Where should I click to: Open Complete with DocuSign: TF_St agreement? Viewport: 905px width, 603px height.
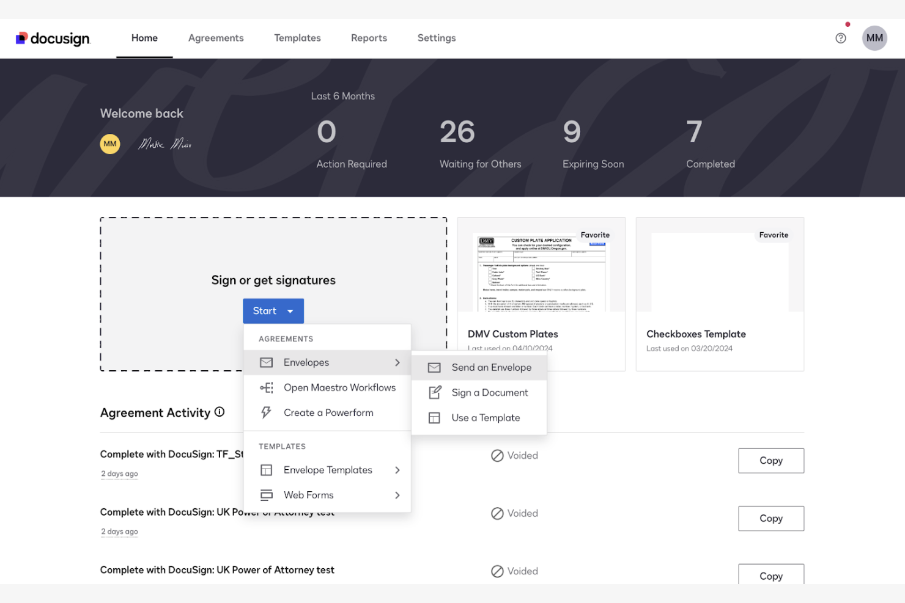click(x=172, y=454)
